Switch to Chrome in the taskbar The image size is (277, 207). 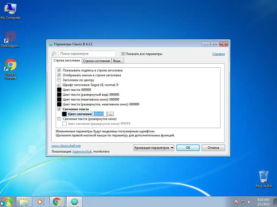tap(57, 202)
